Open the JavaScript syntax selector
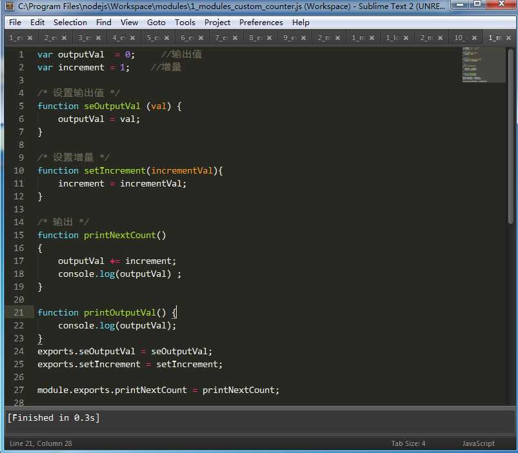Image resolution: width=518 pixels, height=453 pixels. point(479,443)
